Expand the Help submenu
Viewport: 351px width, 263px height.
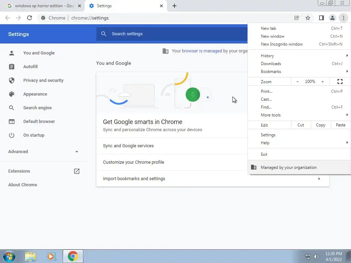(x=299, y=143)
